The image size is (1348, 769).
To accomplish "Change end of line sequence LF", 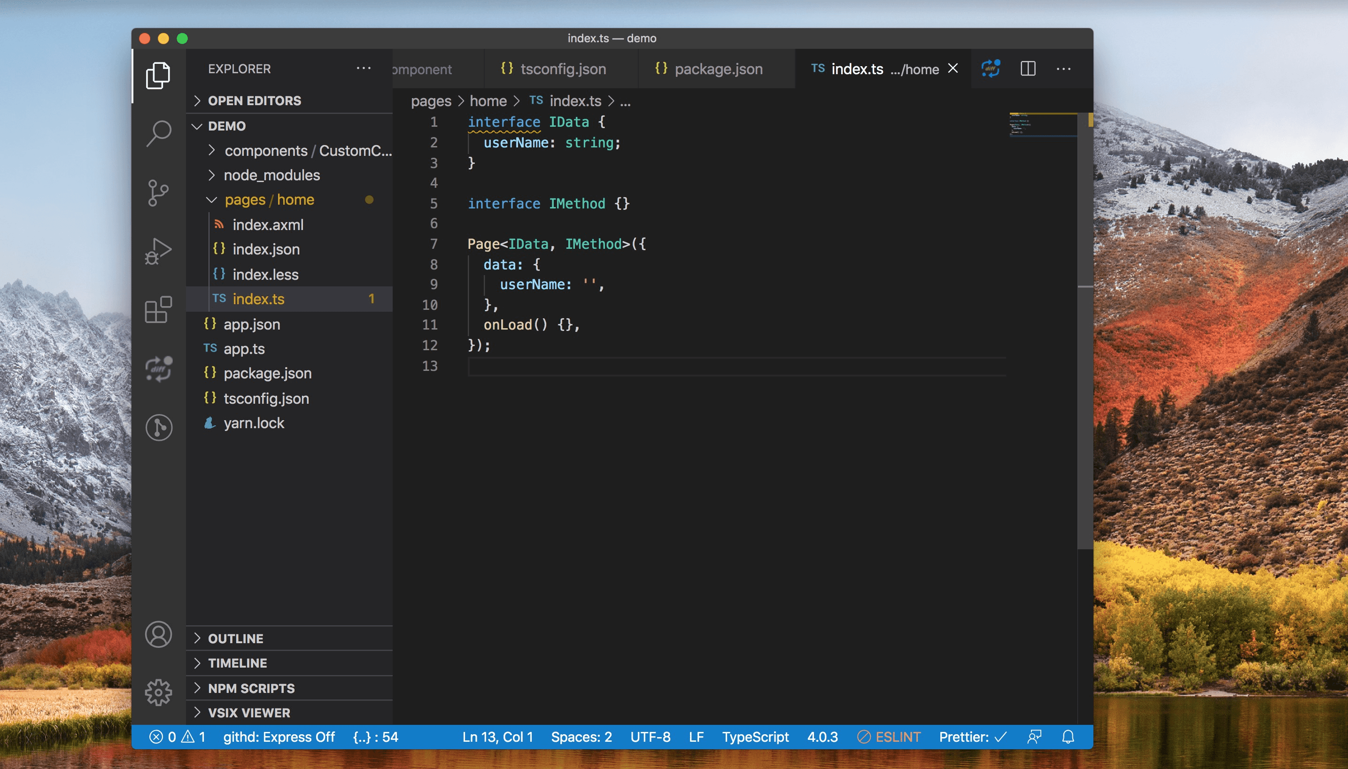I will 696,737.
